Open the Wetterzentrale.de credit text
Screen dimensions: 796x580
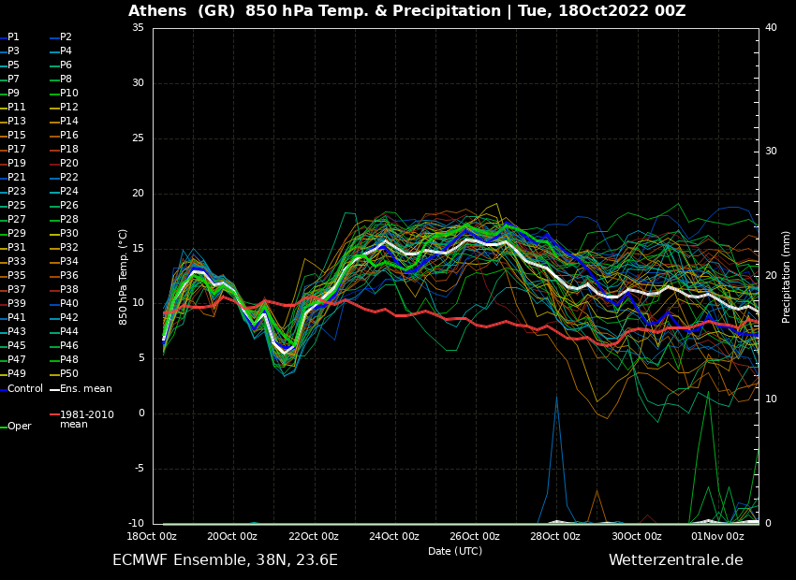[676, 560]
